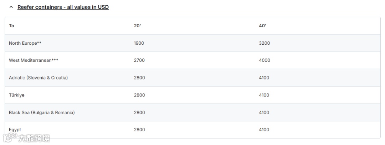385x145 pixels.
Task: Click the West Mediterranean*** row label
Action: [34, 60]
